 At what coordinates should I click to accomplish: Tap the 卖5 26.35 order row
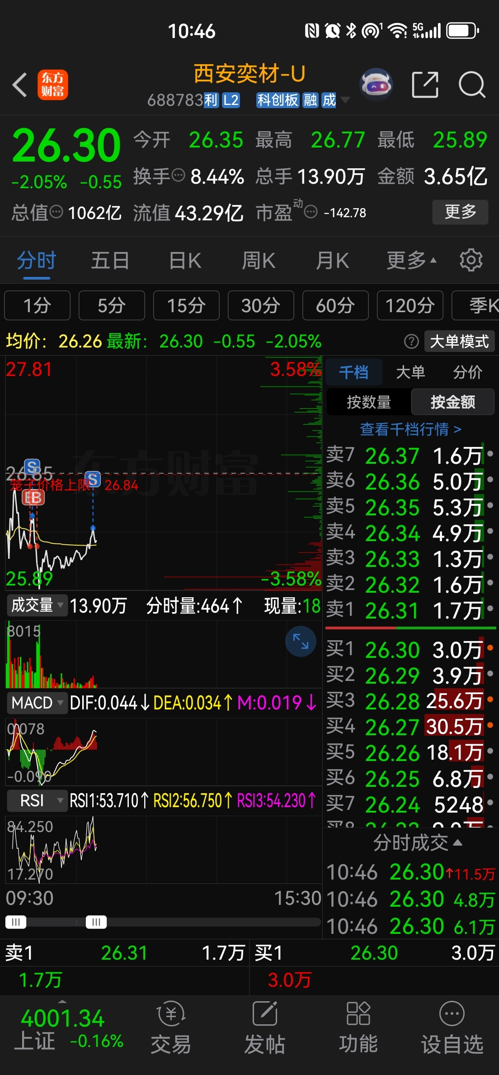click(x=410, y=507)
